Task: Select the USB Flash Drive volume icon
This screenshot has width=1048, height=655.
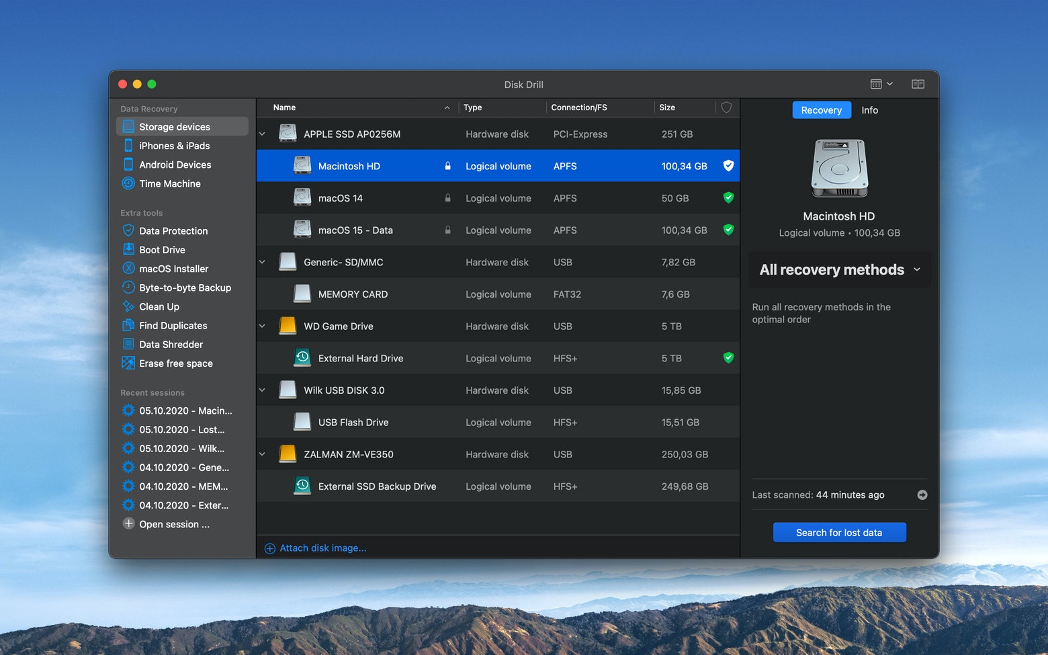Action: point(302,422)
